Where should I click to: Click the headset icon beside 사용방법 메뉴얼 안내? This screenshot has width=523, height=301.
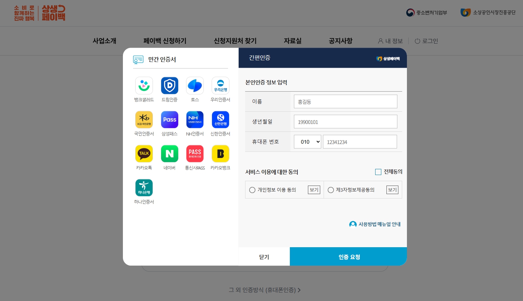coord(353,224)
